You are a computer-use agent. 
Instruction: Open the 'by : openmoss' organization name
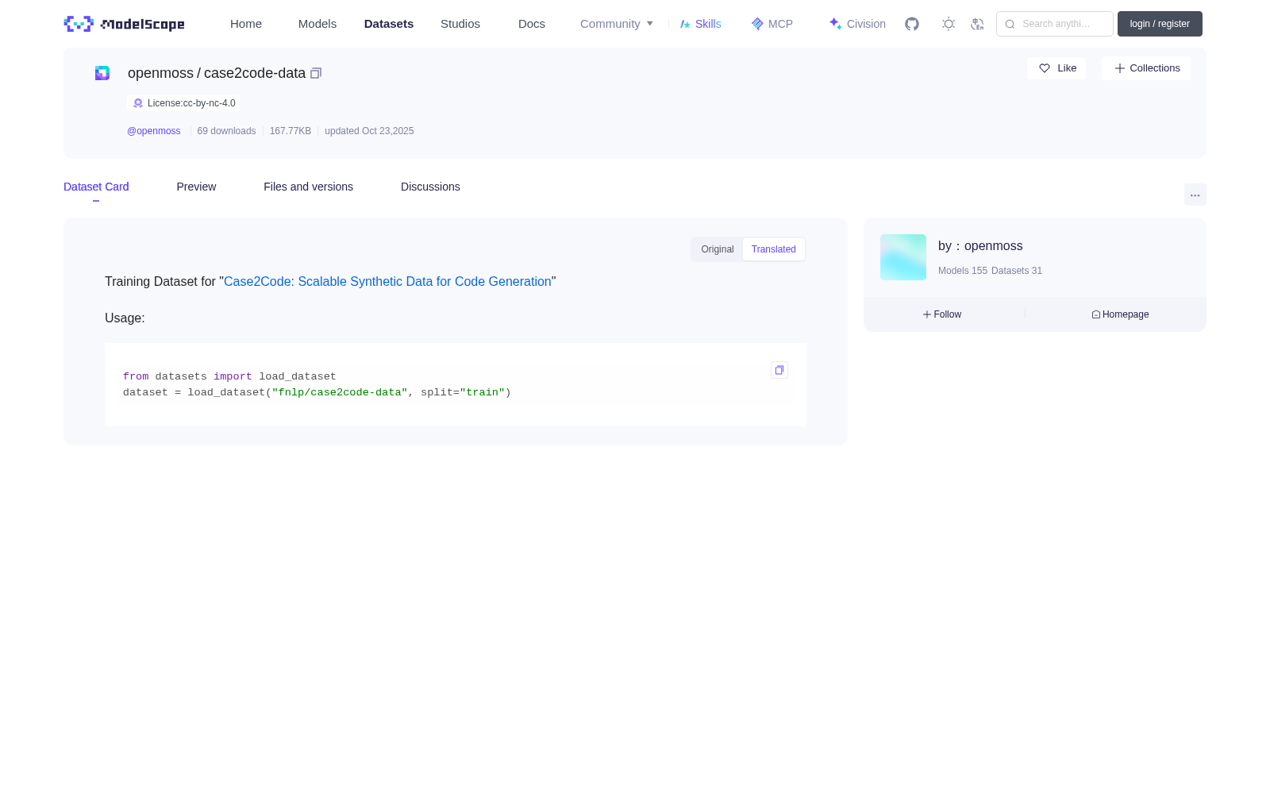[980, 246]
